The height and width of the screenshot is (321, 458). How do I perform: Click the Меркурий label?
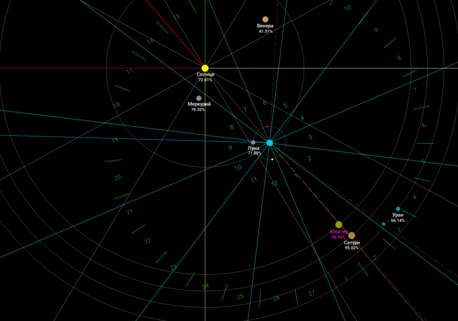[x=199, y=104]
